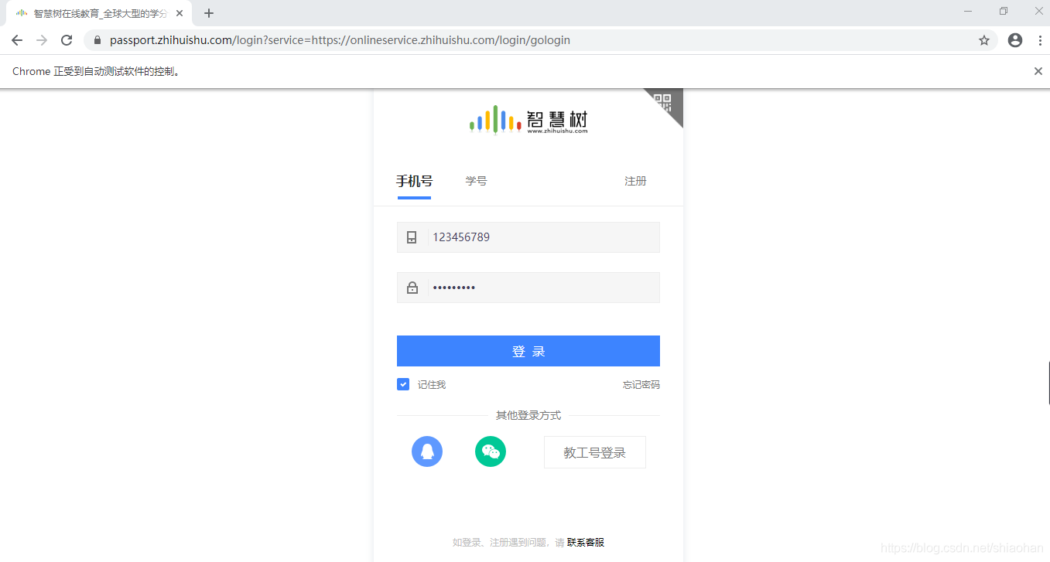
Task: Click the browser address bar URL
Action: (340, 40)
